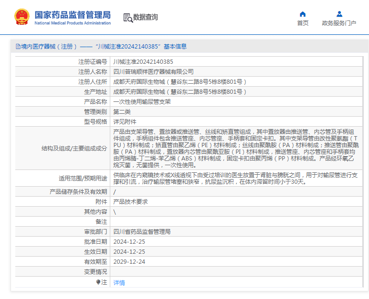Image resolution: width=369 pixels, height=299 pixels.
Task: Click the 首页 home icon
Action: pos(303,14)
